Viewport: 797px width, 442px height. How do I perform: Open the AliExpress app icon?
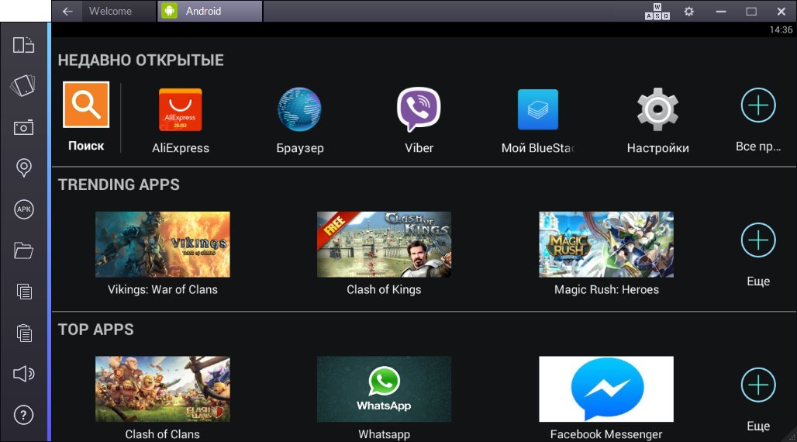click(180, 110)
